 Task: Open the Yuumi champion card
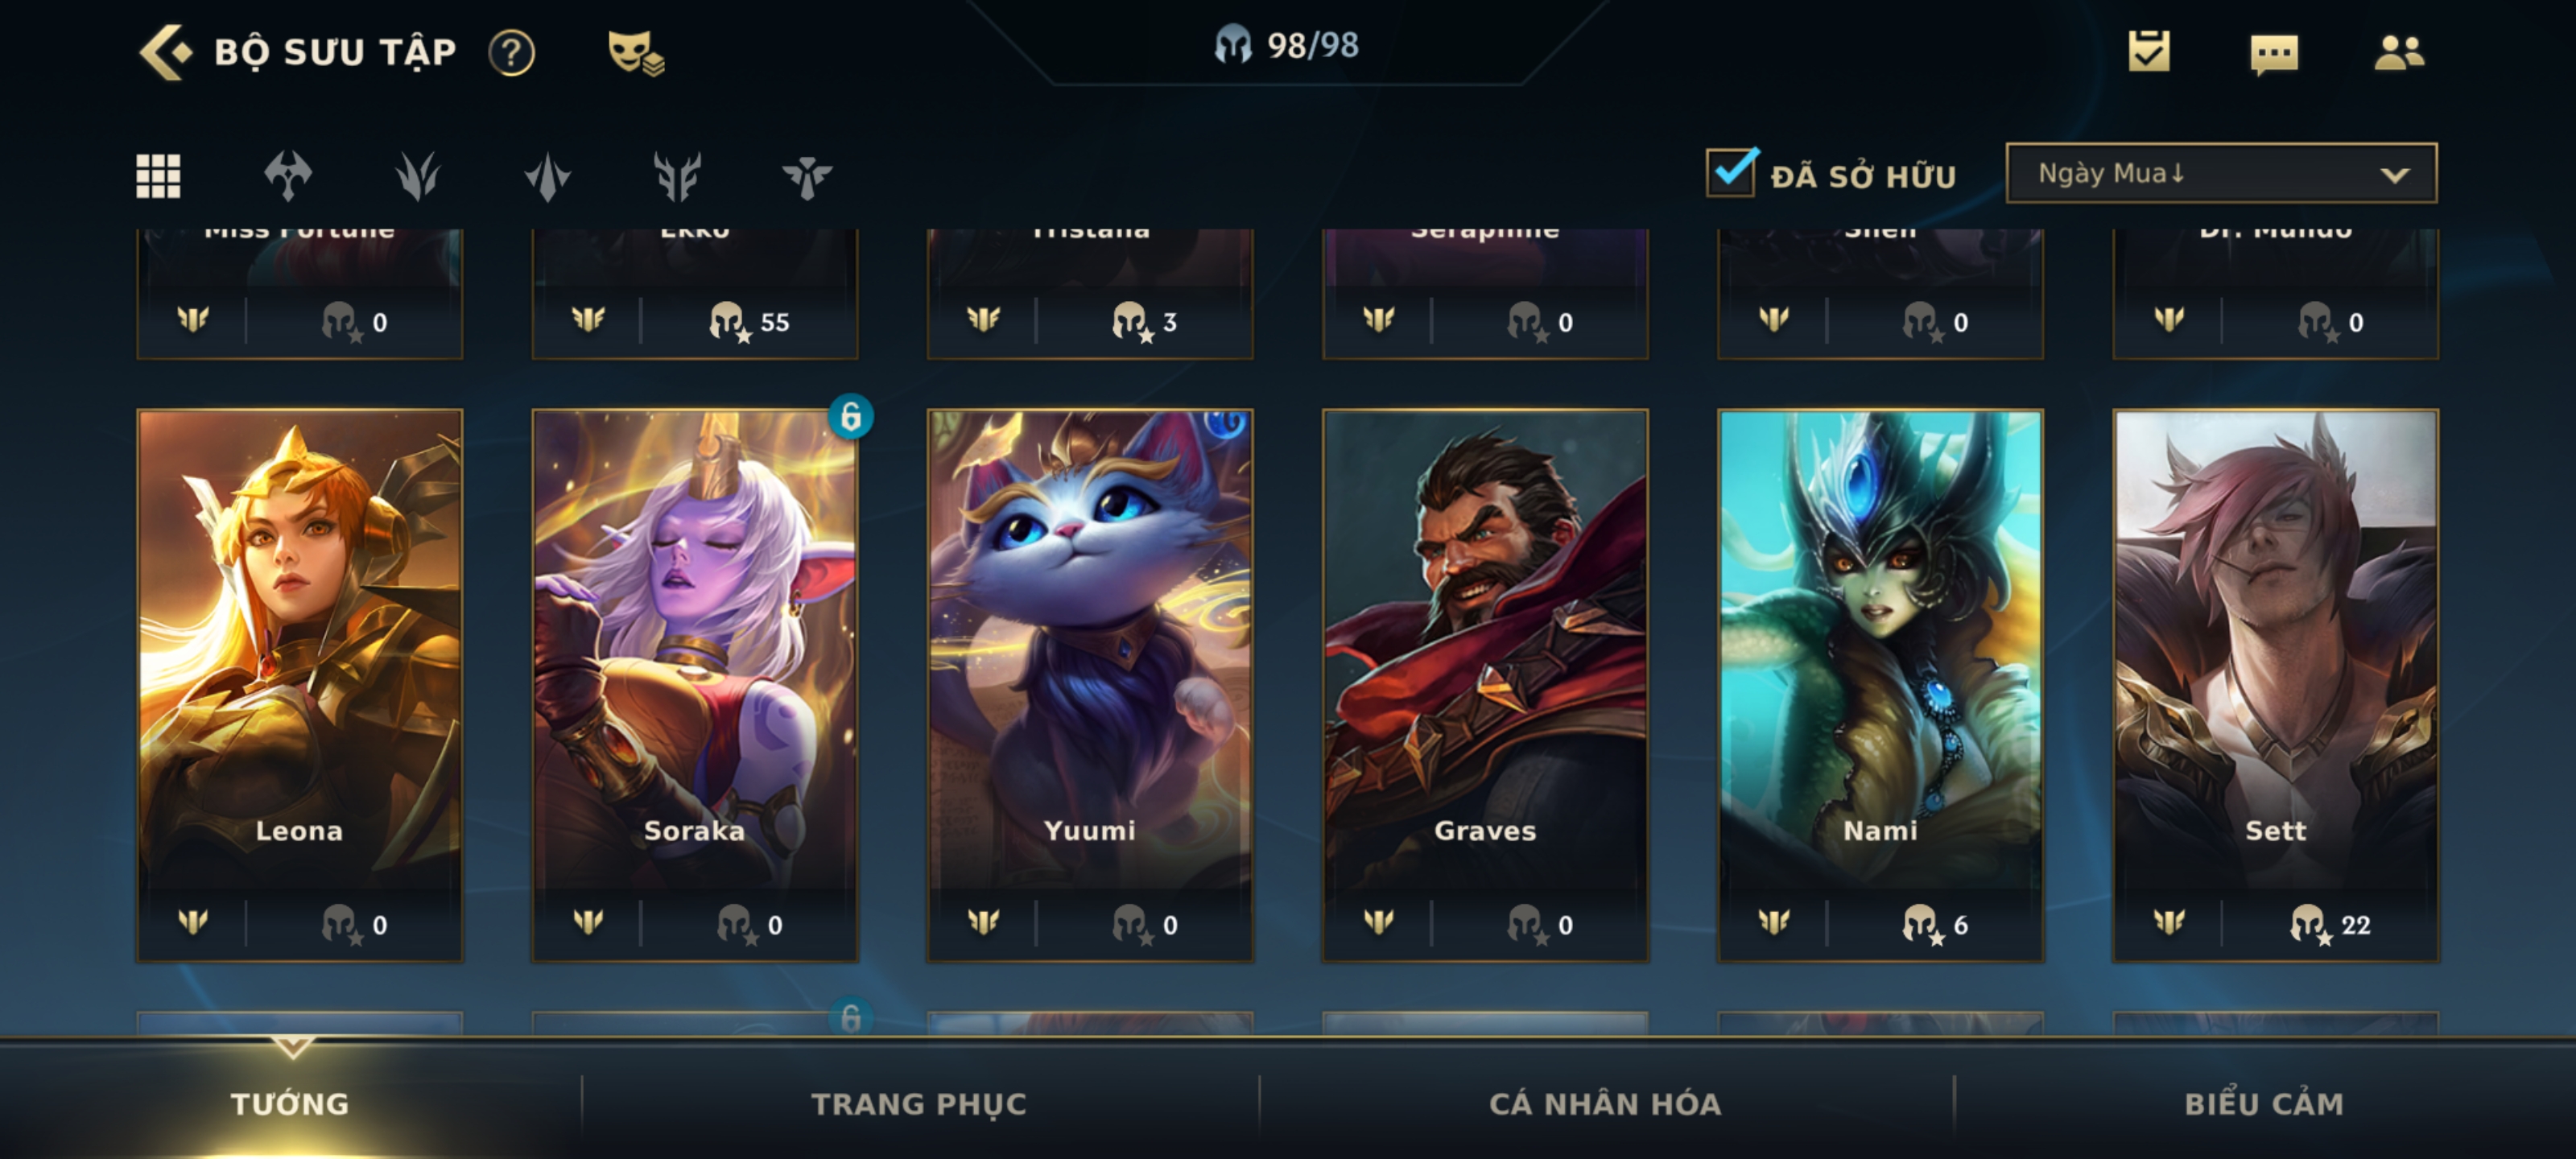[x=1090, y=685]
